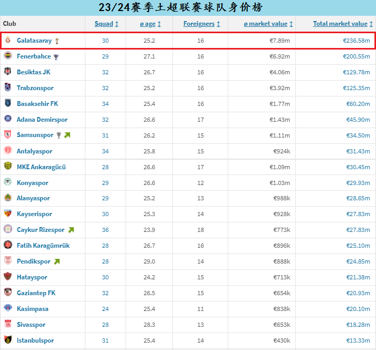Screen dimensions: 376x350
Task: Click the Kayserispor club crest icon
Action: [x=8, y=213]
